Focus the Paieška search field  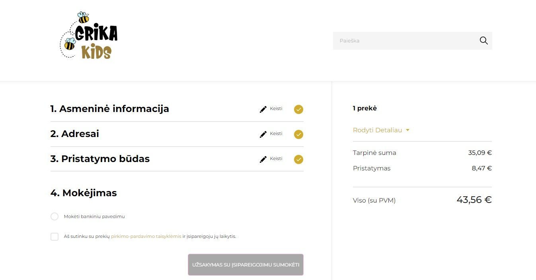[x=406, y=41]
